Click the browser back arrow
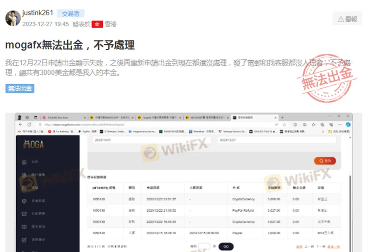Image resolution: width=368 pixels, height=252 pixels. point(20,125)
